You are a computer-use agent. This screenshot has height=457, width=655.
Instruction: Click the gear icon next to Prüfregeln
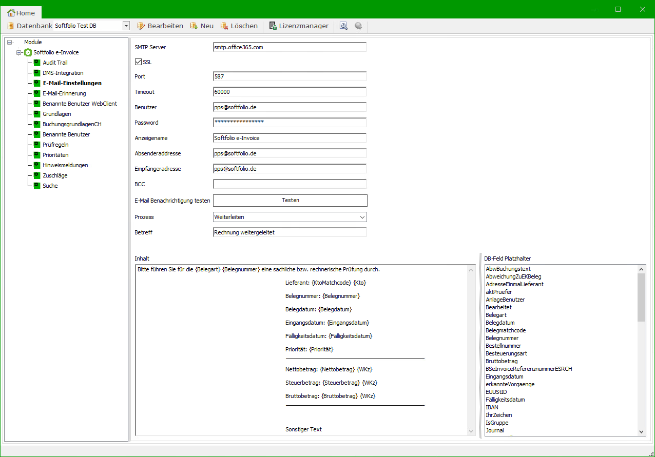tap(37, 145)
